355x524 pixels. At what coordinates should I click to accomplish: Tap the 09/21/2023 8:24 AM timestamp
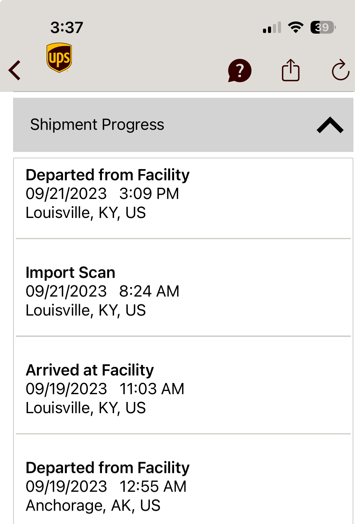point(102,291)
